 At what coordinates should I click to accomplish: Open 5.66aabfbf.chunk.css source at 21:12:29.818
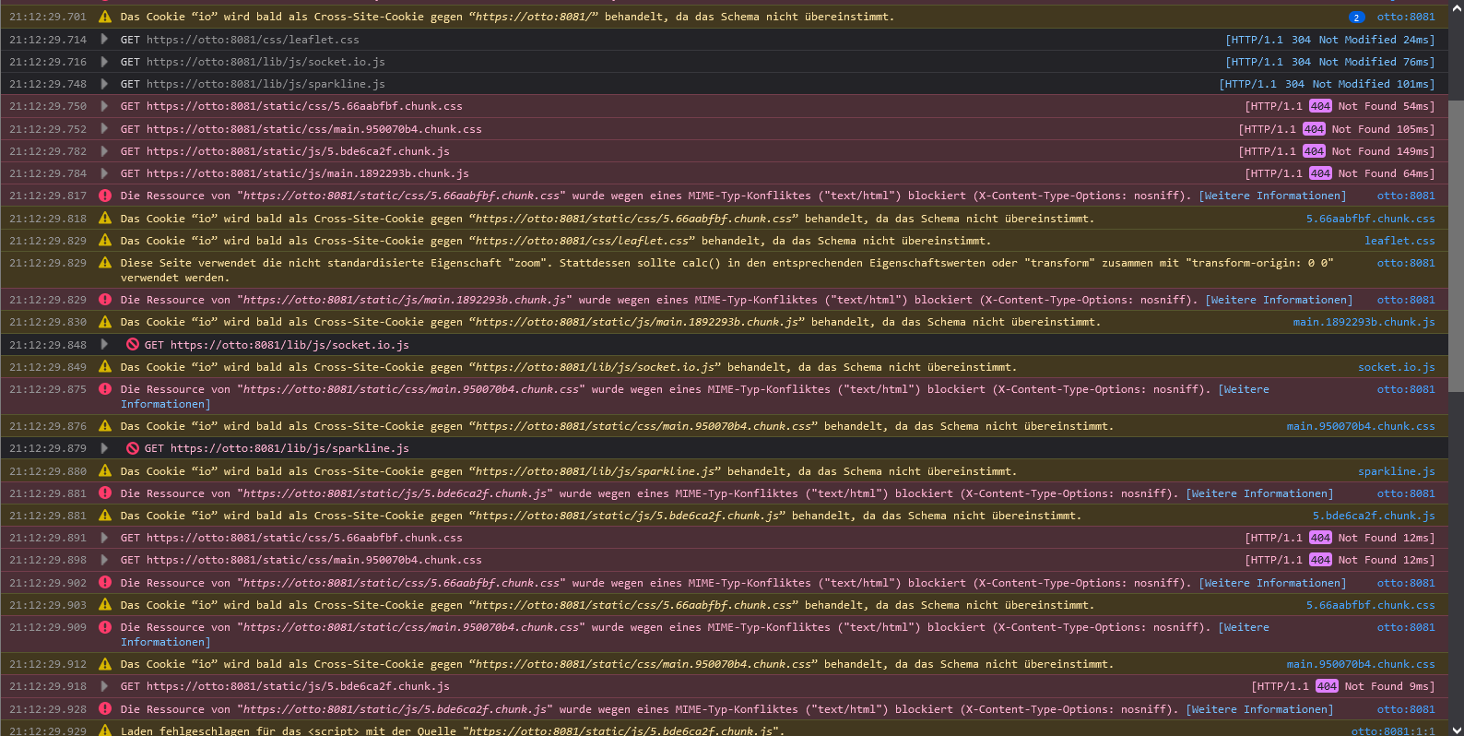[1371, 219]
